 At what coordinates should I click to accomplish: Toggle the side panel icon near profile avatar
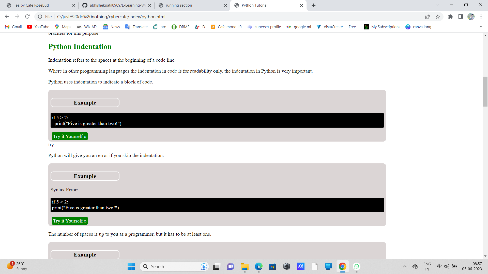point(461,16)
